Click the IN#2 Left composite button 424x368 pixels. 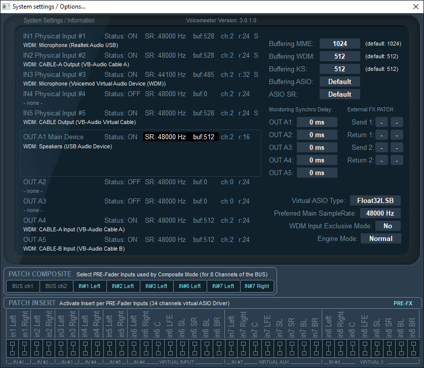pyautogui.click(x=123, y=286)
